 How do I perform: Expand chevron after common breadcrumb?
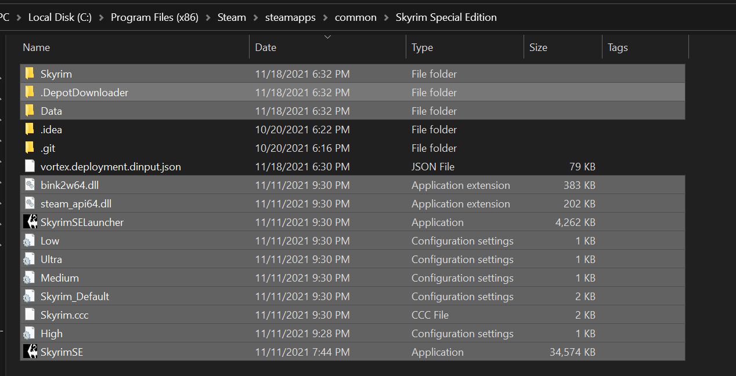386,18
